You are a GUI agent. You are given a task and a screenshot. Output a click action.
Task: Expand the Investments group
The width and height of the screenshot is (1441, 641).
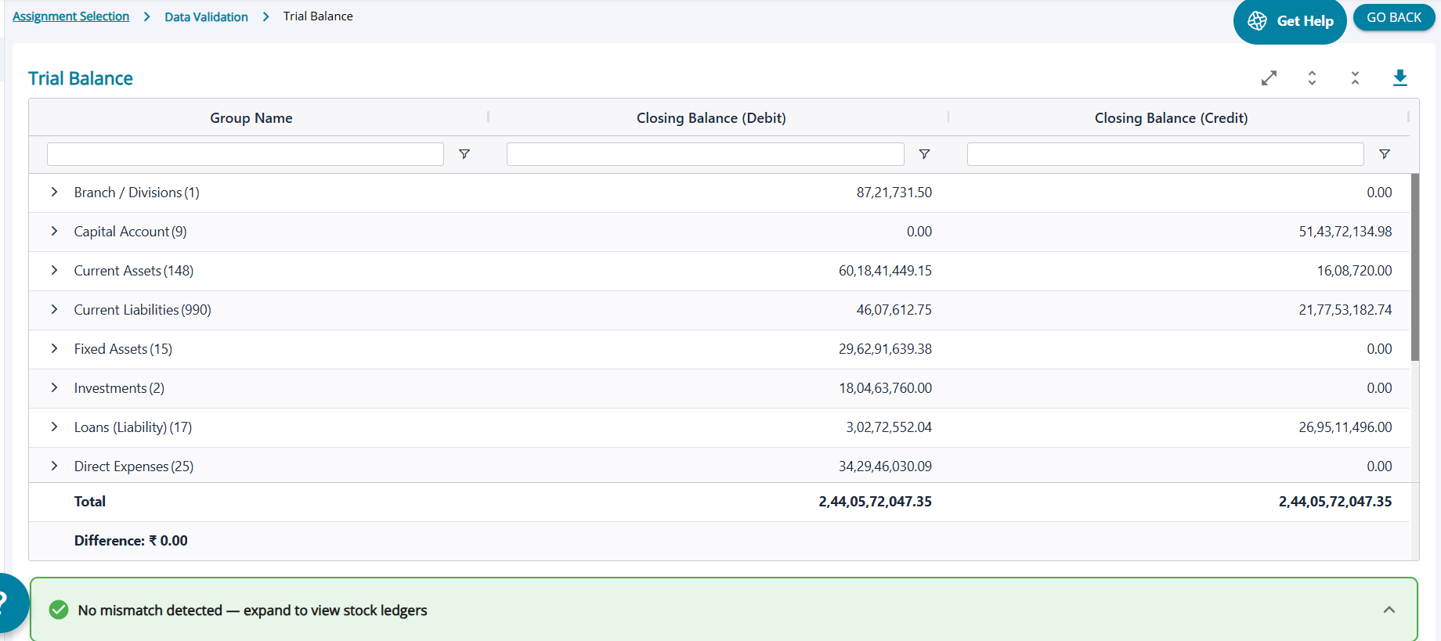(54, 388)
